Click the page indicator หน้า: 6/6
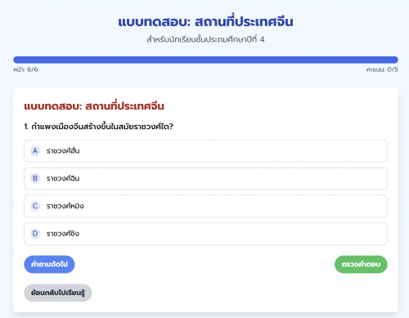The width and height of the screenshot is (409, 318). tap(25, 69)
